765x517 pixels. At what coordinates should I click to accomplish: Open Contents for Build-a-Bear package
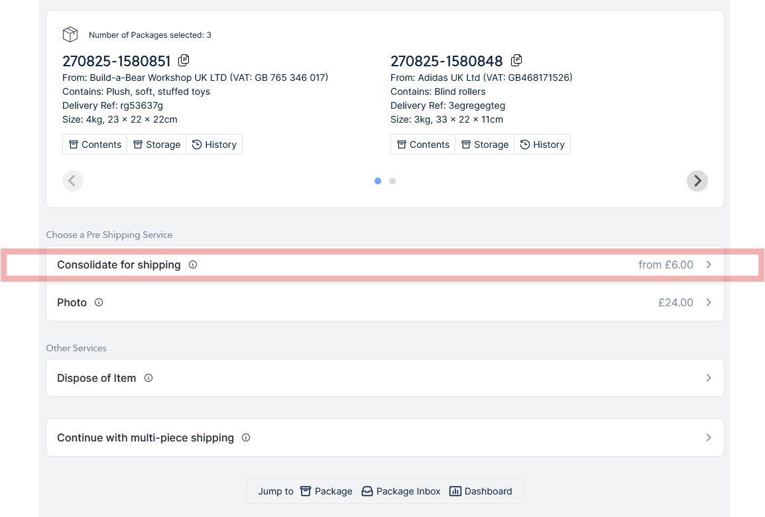pyautogui.click(x=95, y=144)
